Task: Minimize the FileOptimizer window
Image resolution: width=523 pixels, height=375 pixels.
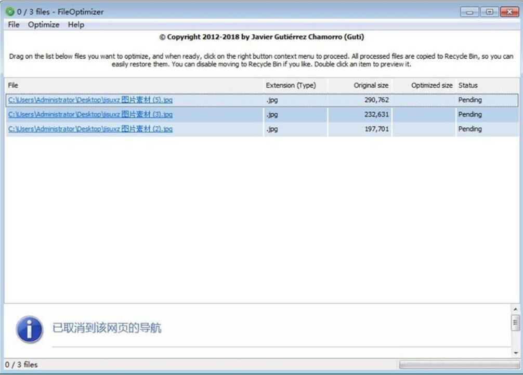Action: click(x=469, y=12)
